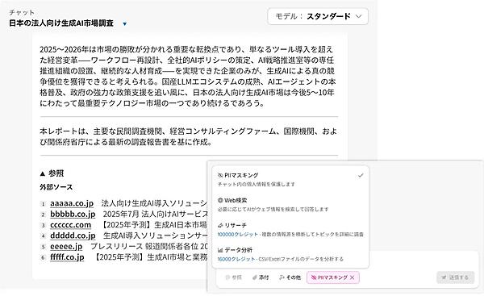Click the Web検索 globe icon

click(x=220, y=200)
